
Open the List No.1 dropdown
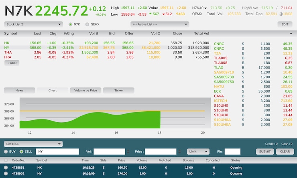coord(33,144)
